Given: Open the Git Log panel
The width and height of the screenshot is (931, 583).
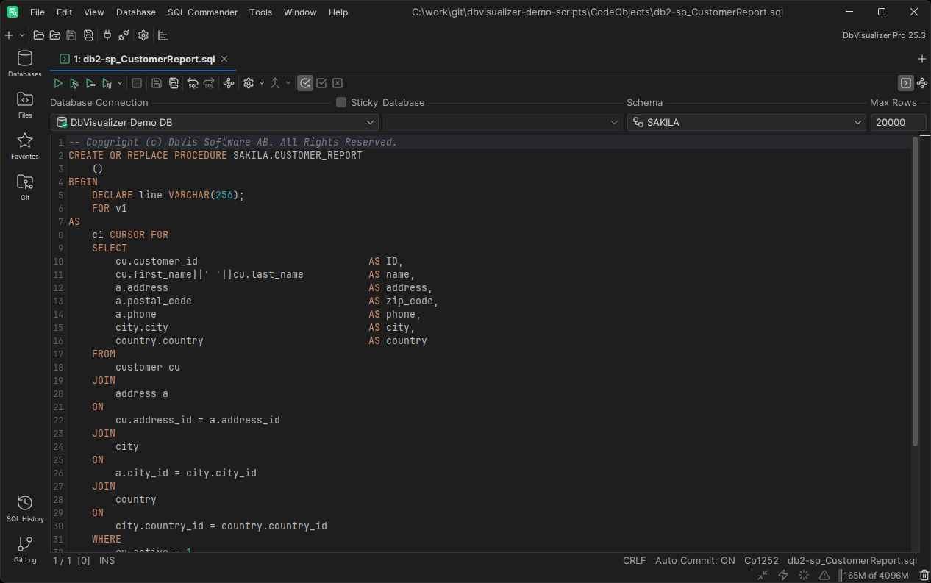Looking at the screenshot, I should click(24, 549).
